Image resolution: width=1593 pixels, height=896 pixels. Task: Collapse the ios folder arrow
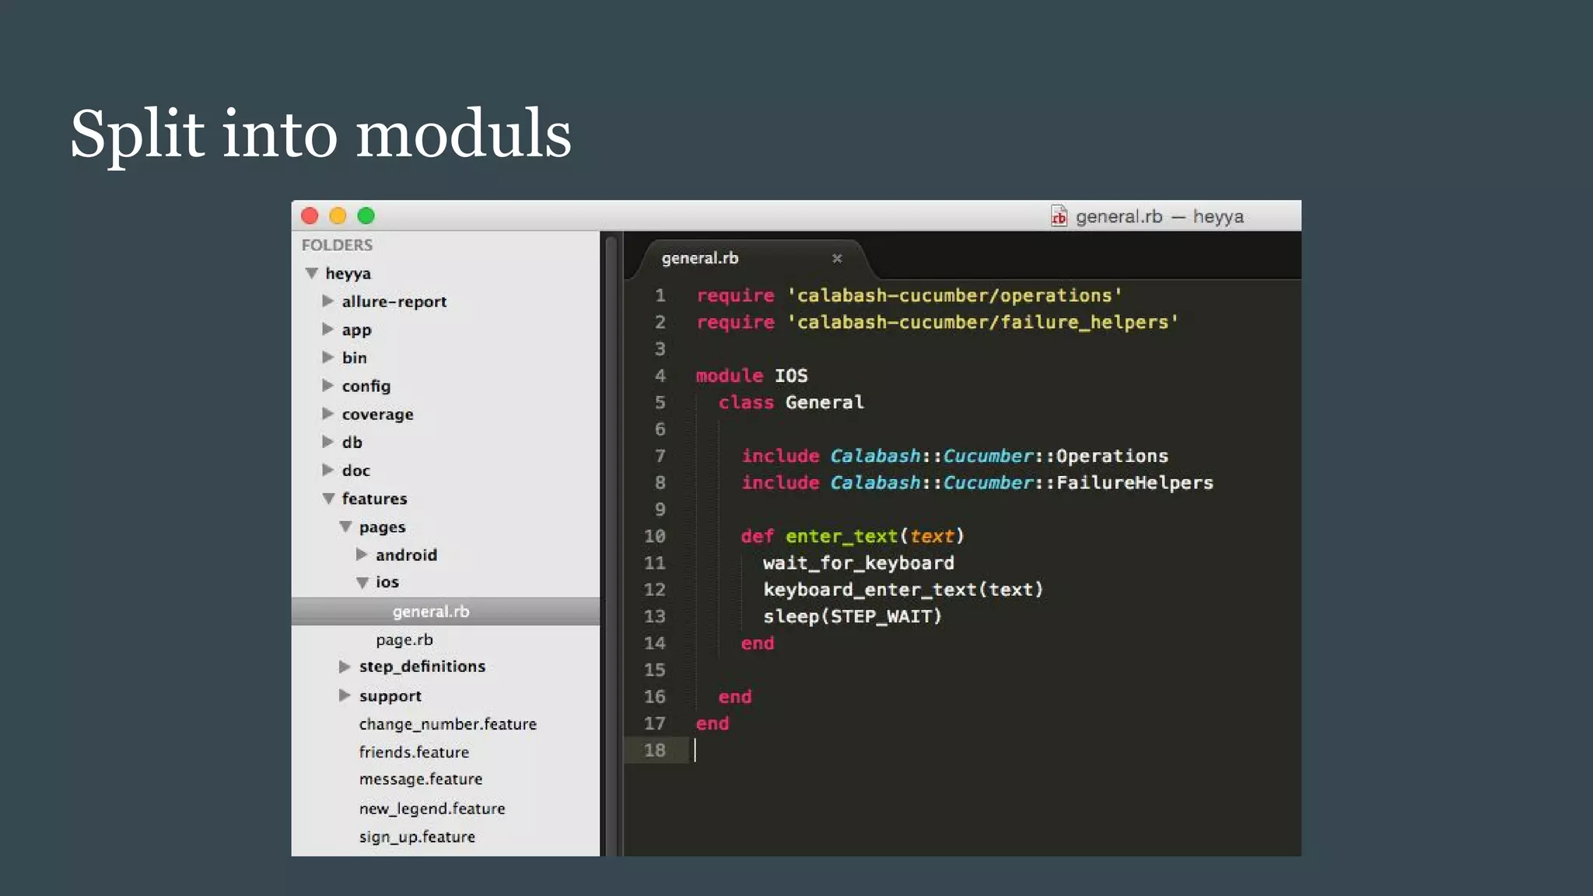coord(362,582)
